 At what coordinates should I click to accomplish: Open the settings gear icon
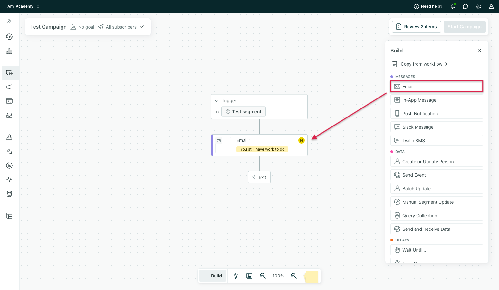[x=478, y=6]
